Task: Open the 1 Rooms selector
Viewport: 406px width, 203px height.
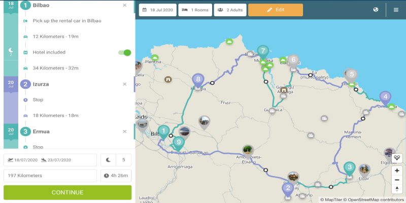Action: click(x=195, y=10)
